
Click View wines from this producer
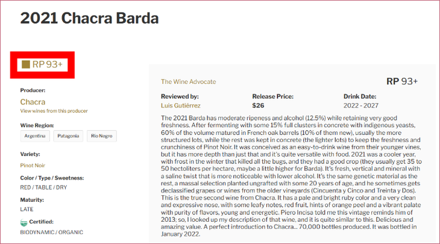coord(54,111)
